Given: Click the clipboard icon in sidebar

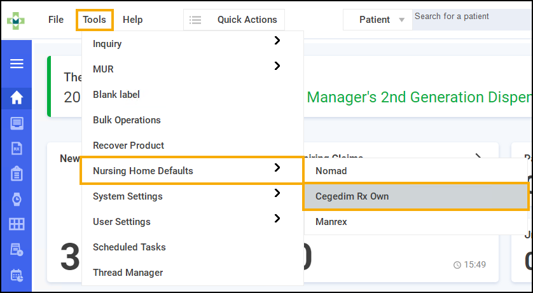Looking at the screenshot, I should [17, 174].
